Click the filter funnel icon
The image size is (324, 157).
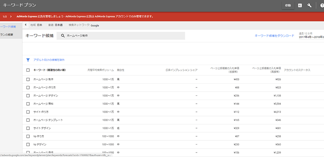[28, 60]
